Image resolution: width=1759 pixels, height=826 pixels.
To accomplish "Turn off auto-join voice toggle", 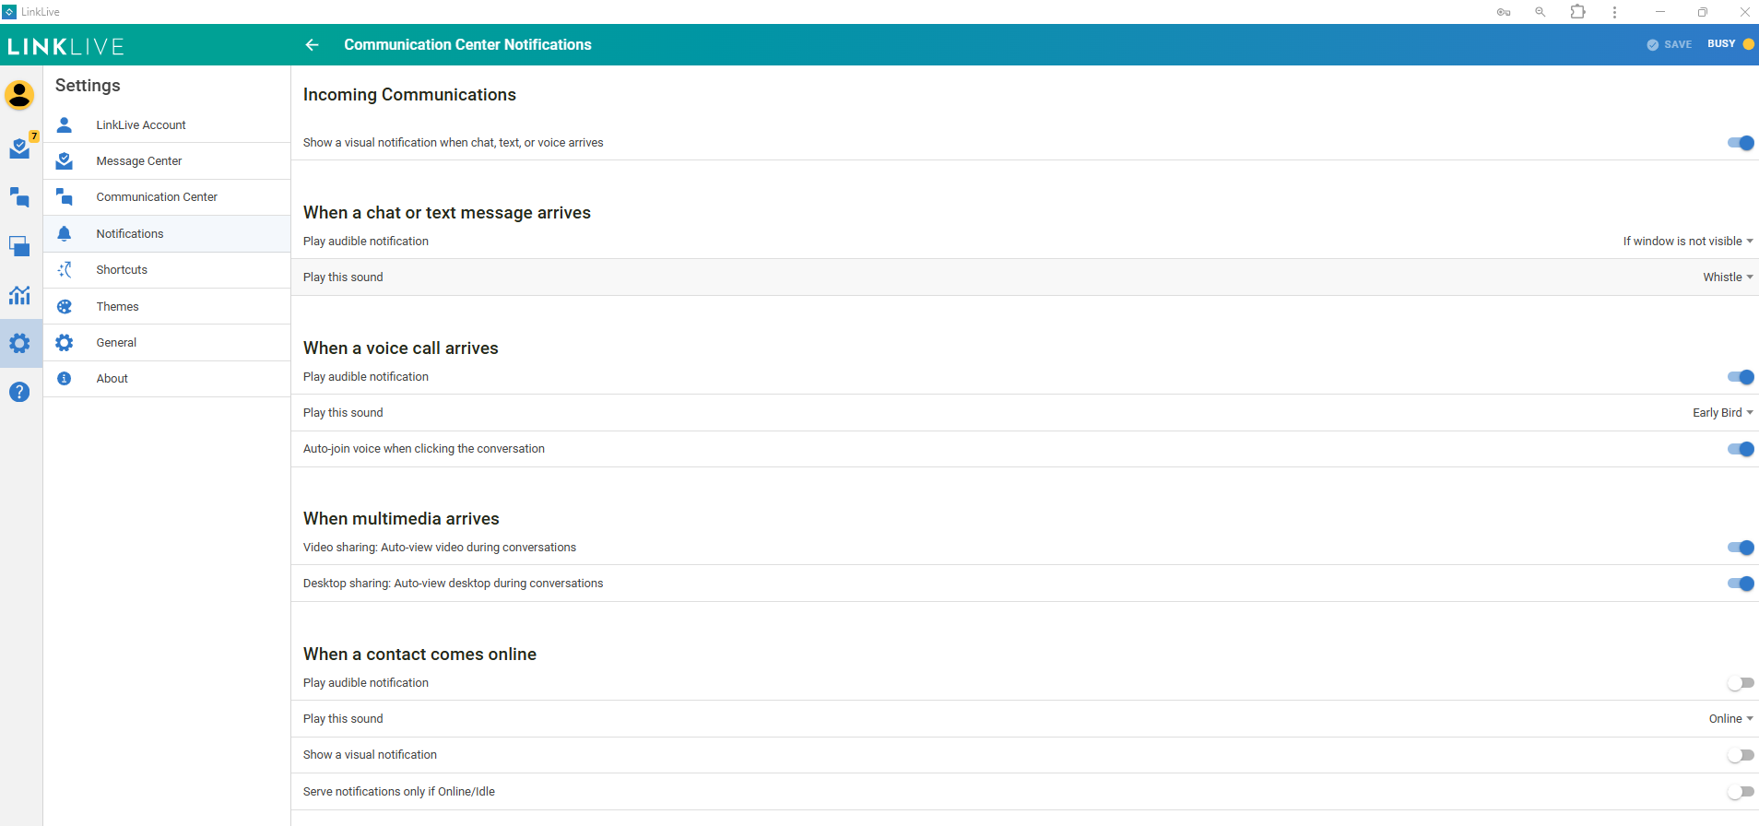I will [x=1740, y=449].
